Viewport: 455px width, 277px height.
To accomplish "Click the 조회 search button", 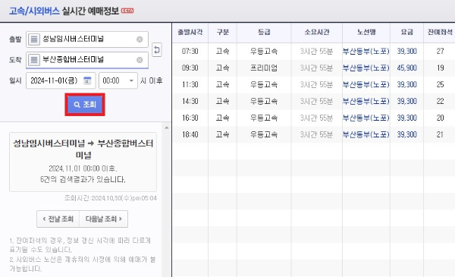I will coord(85,105).
